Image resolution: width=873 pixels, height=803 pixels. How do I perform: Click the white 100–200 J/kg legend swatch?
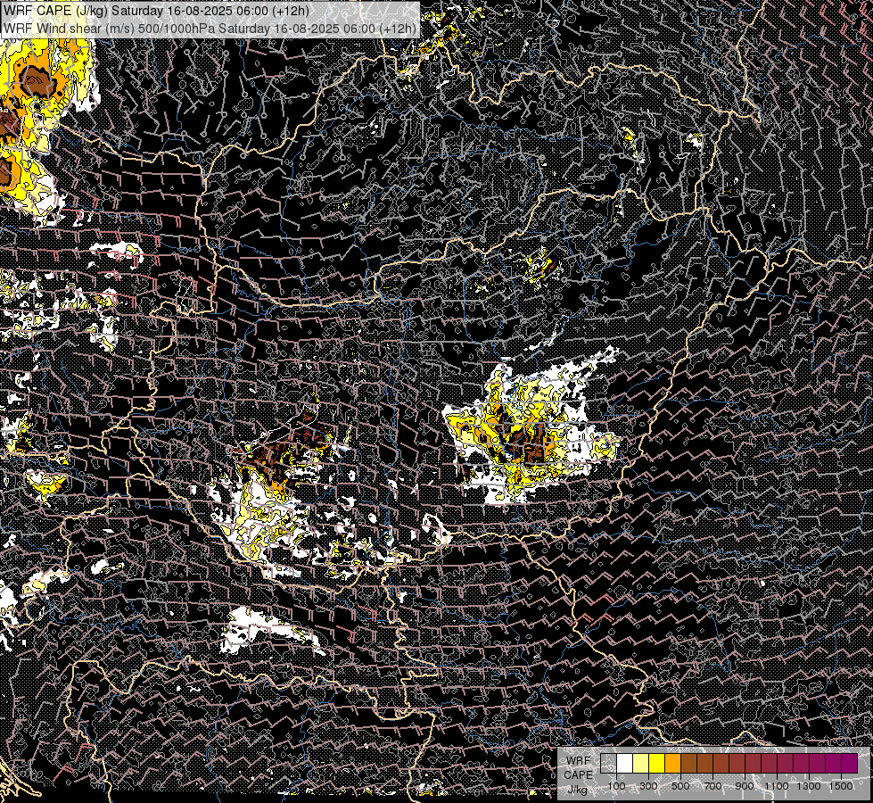[x=625, y=763]
